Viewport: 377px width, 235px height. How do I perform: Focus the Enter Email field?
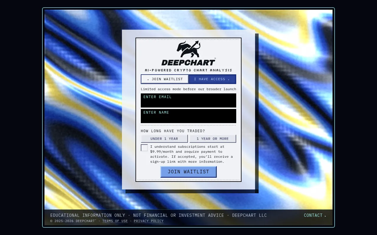pos(188,100)
